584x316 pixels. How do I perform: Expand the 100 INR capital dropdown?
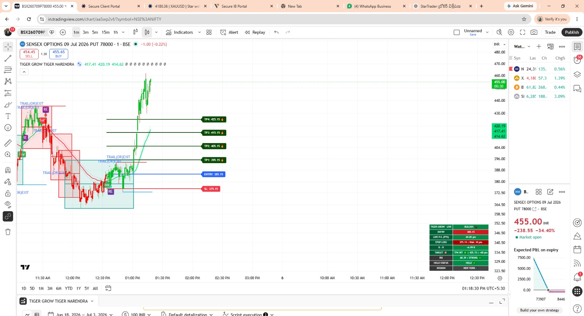pyautogui.click(x=136, y=314)
